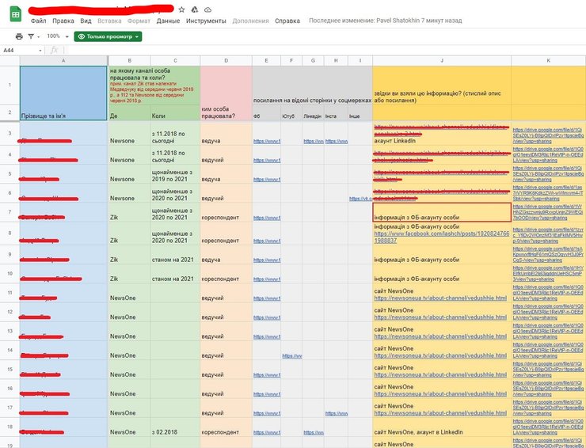
Task: Open the Данные menu
Action: (168, 21)
